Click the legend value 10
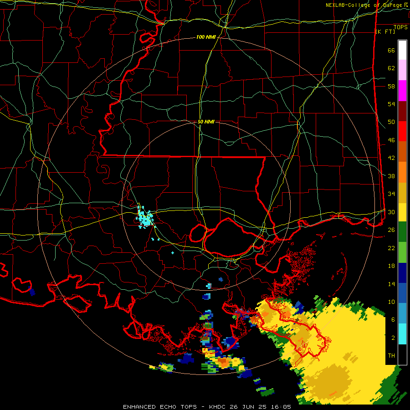Viewport: 410px width, 410px height. point(391,302)
